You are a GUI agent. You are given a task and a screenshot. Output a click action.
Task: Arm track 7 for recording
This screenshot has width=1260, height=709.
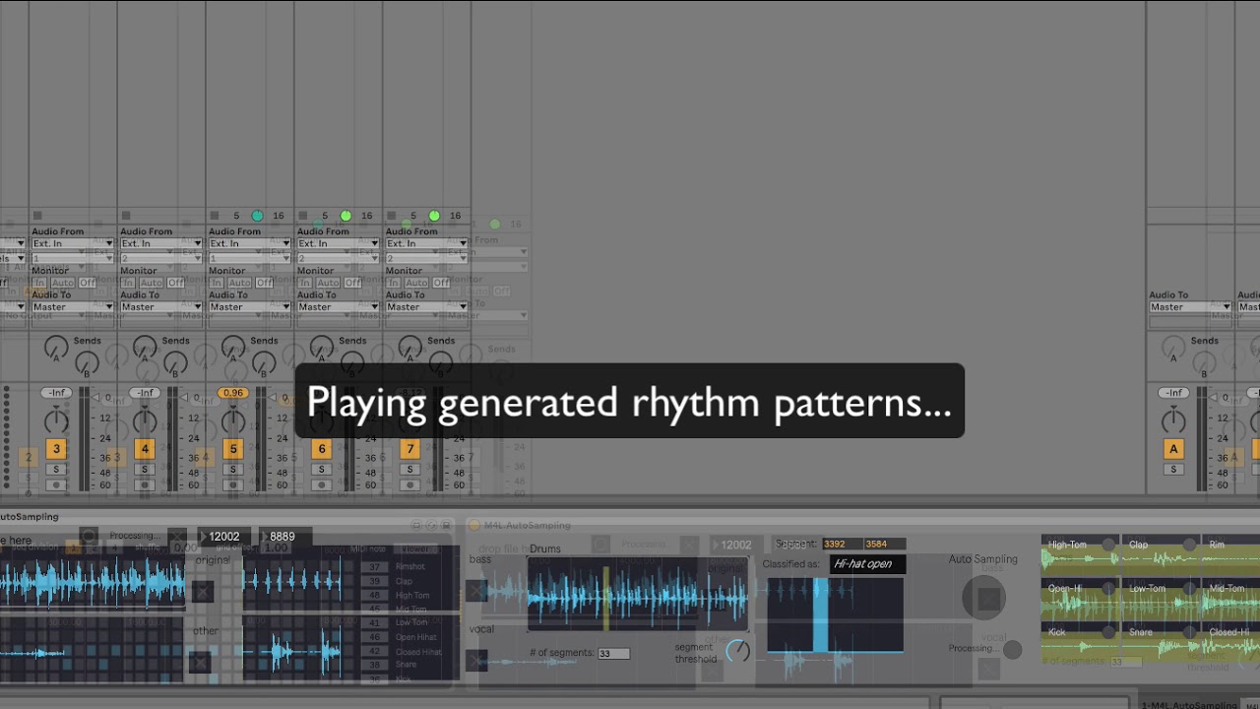coord(410,484)
